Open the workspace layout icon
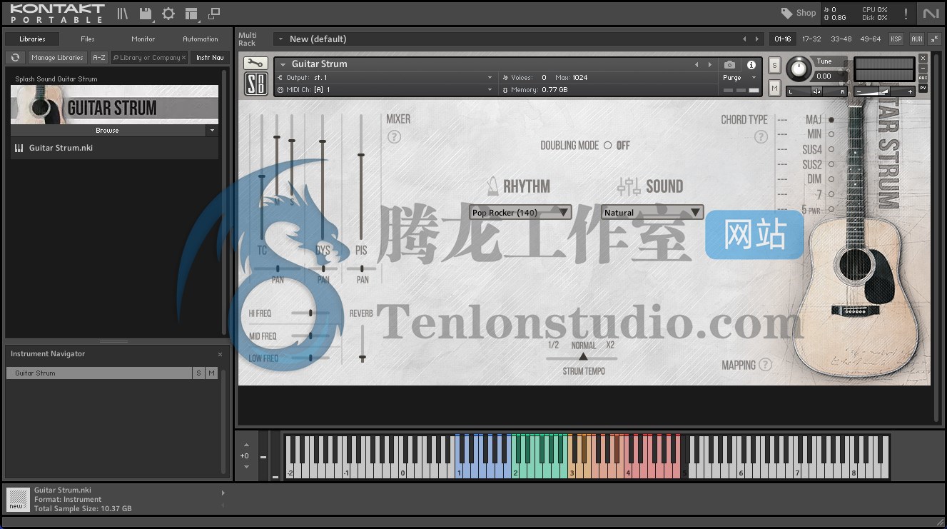The height and width of the screenshot is (529, 947). coord(191,14)
